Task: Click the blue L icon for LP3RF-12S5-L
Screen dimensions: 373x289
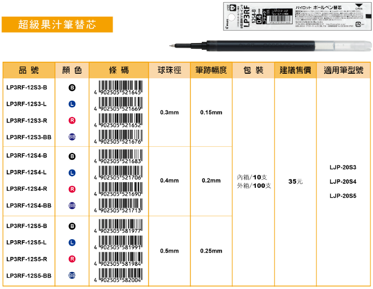Action: click(x=72, y=242)
